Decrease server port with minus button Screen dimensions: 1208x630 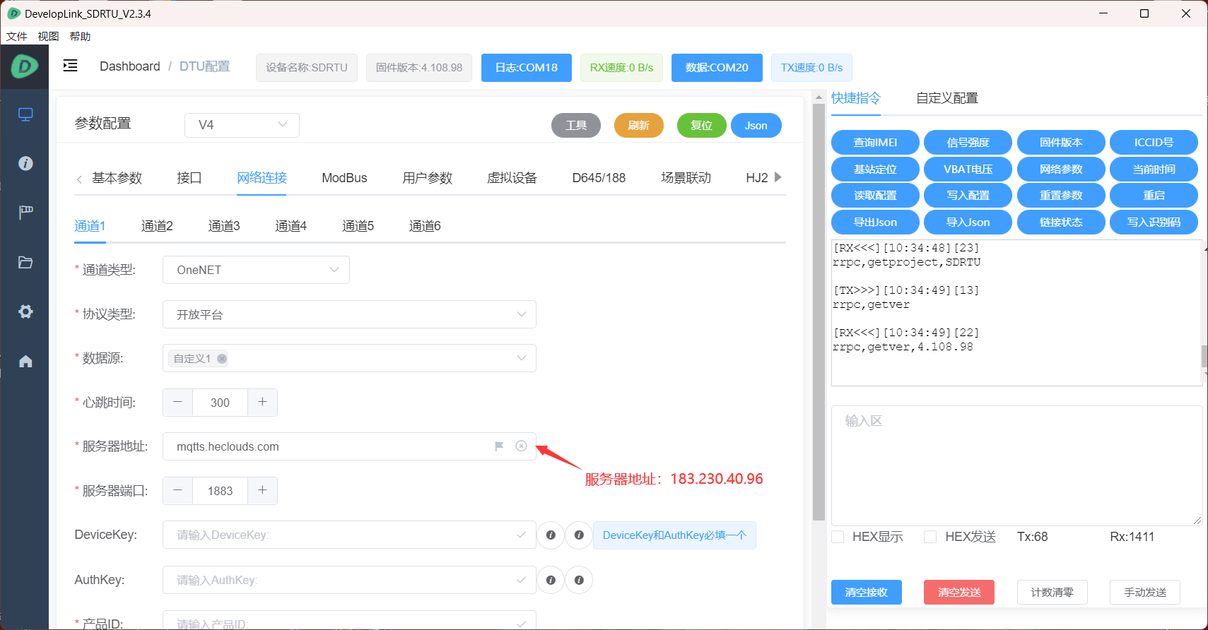tap(178, 490)
